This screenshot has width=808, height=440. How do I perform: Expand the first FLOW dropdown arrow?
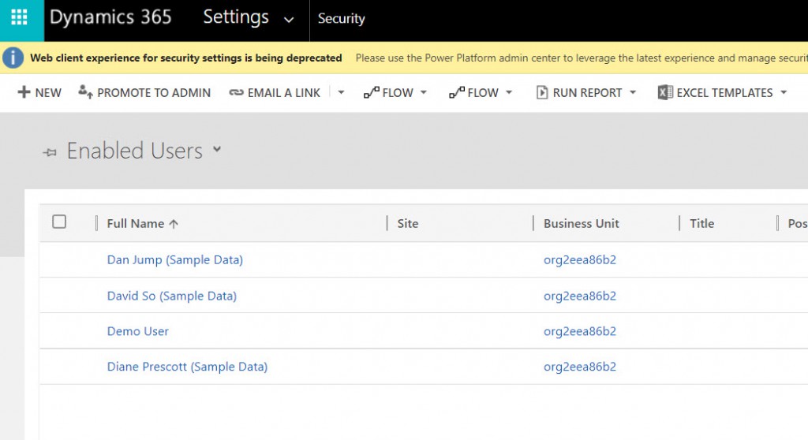(424, 93)
